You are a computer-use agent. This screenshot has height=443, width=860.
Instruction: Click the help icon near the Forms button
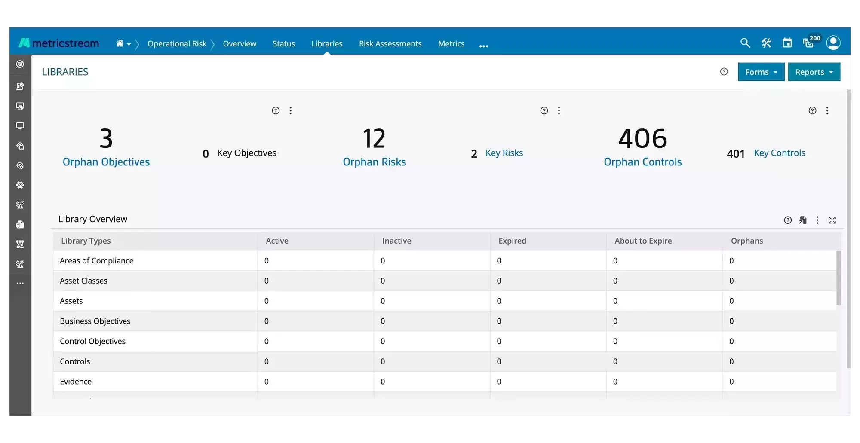(x=724, y=71)
